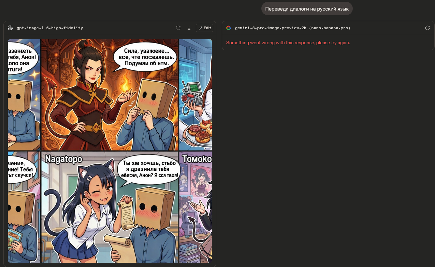
Task: Click the user prompt bubble "Переведи диалоги"
Action: coord(307,9)
